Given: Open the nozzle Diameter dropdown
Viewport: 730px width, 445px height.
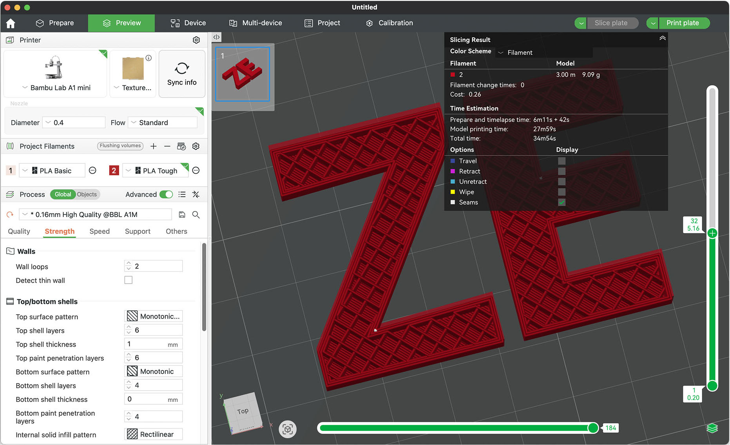Looking at the screenshot, I should [74, 123].
